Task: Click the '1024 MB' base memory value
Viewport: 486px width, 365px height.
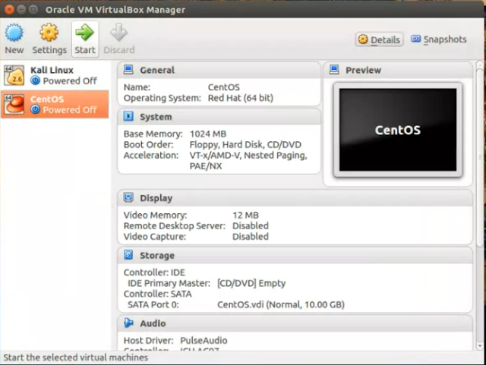Action: click(208, 134)
